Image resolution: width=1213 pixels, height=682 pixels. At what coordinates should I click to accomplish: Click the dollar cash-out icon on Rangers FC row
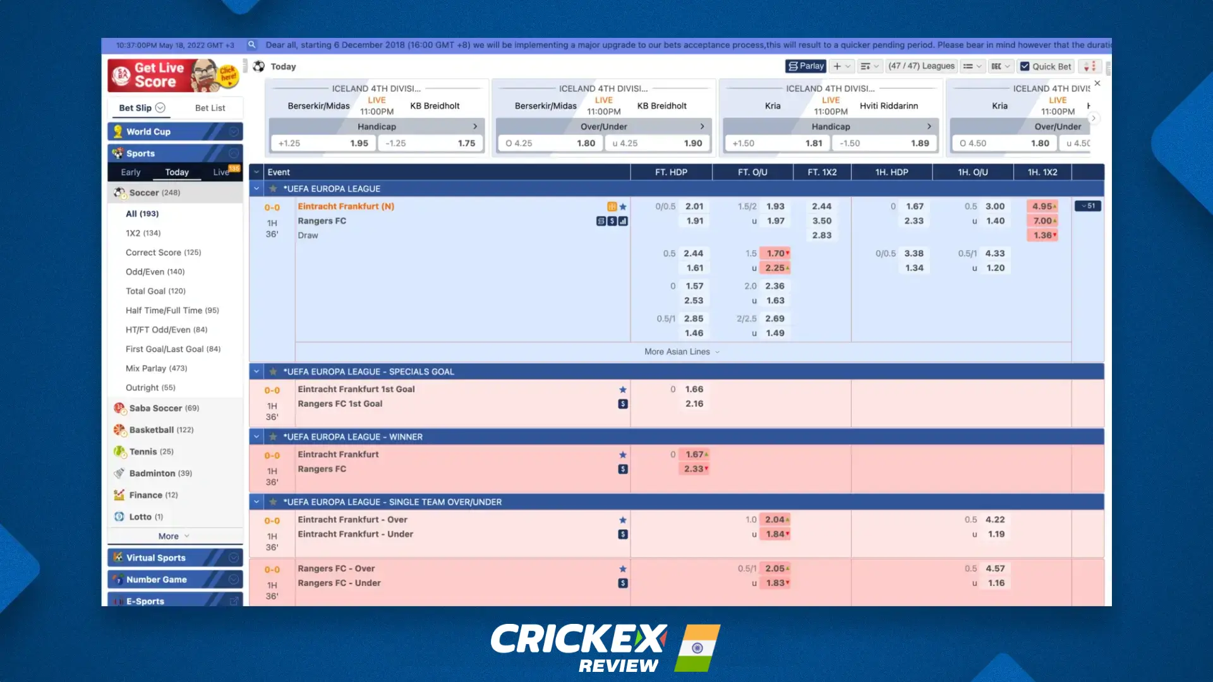(x=610, y=220)
